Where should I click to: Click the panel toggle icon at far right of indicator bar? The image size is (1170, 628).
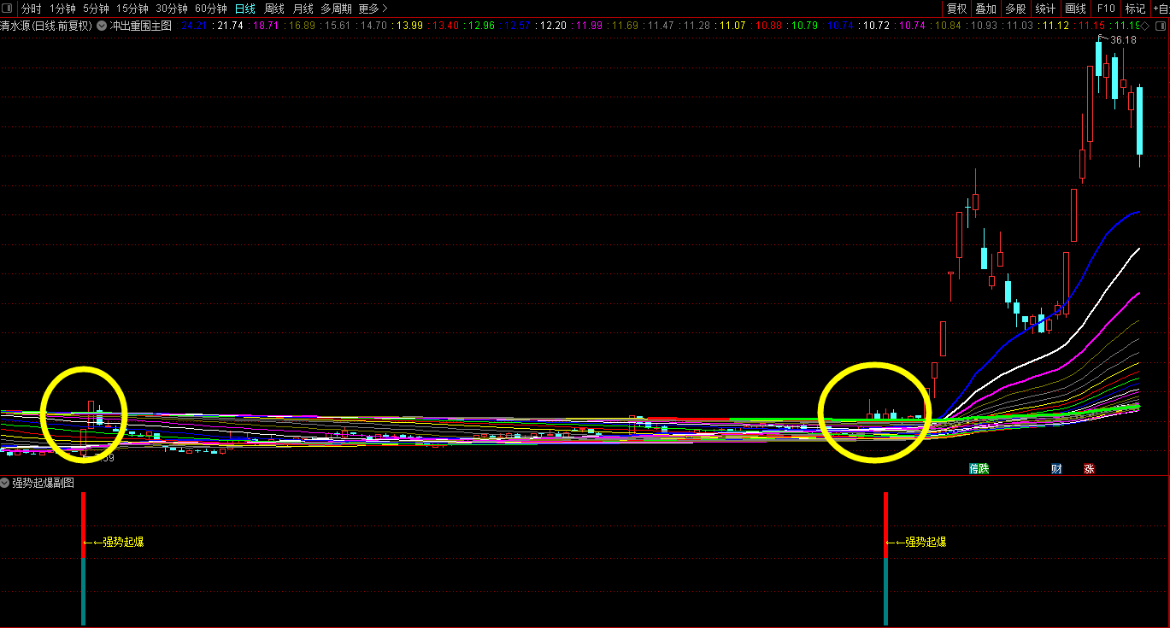tap(1161, 26)
